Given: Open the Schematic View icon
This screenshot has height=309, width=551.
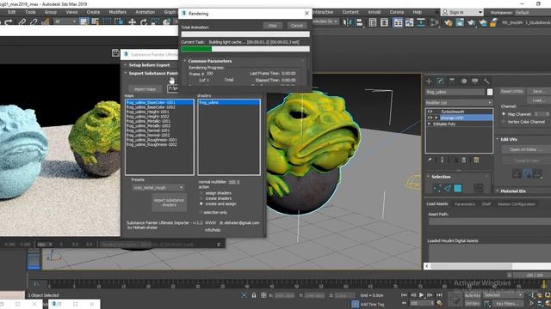Looking at the screenshot, I should pyautogui.click(x=421, y=23).
